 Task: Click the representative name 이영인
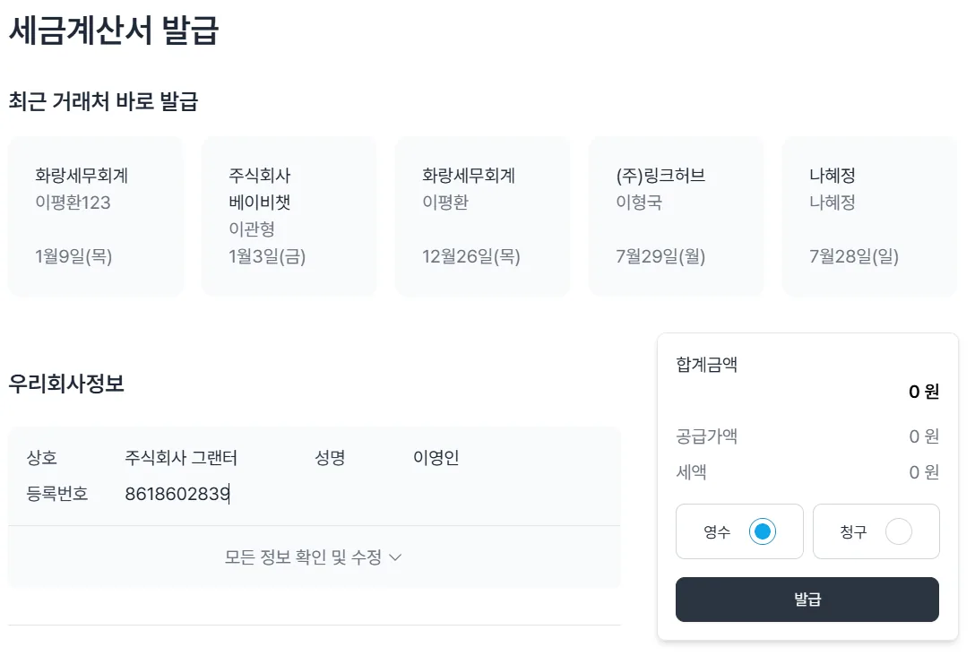[x=436, y=458]
